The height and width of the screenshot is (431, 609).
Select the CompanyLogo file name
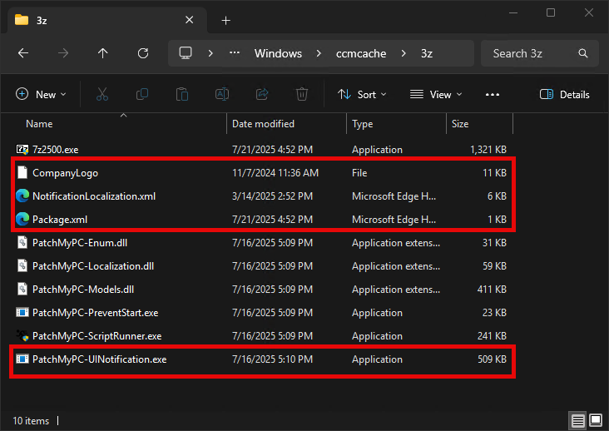pyautogui.click(x=65, y=173)
